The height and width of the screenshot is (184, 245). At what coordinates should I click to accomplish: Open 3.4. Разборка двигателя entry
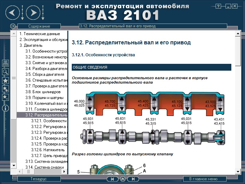46,69
